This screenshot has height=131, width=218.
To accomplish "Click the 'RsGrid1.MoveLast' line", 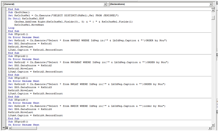I will click(21, 47).
